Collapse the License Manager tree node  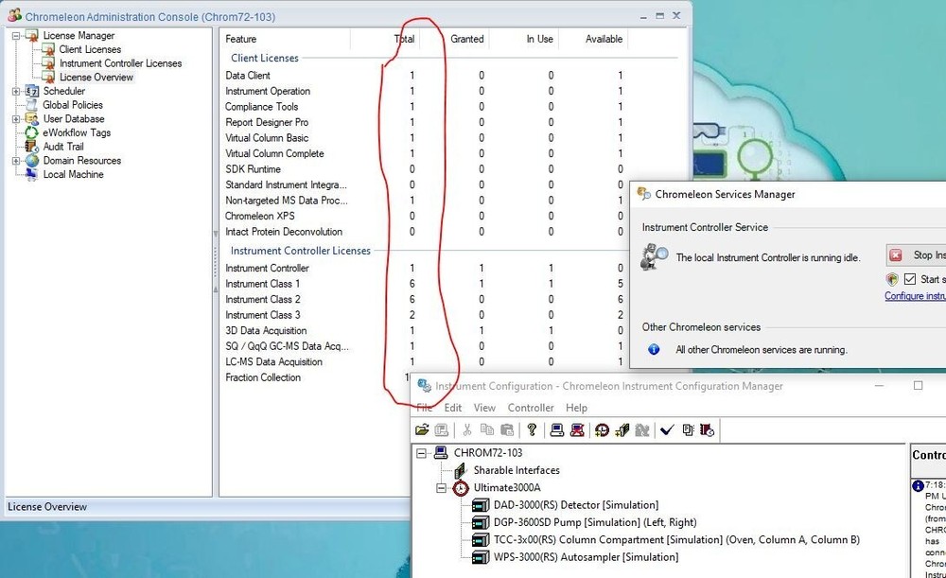(x=16, y=36)
